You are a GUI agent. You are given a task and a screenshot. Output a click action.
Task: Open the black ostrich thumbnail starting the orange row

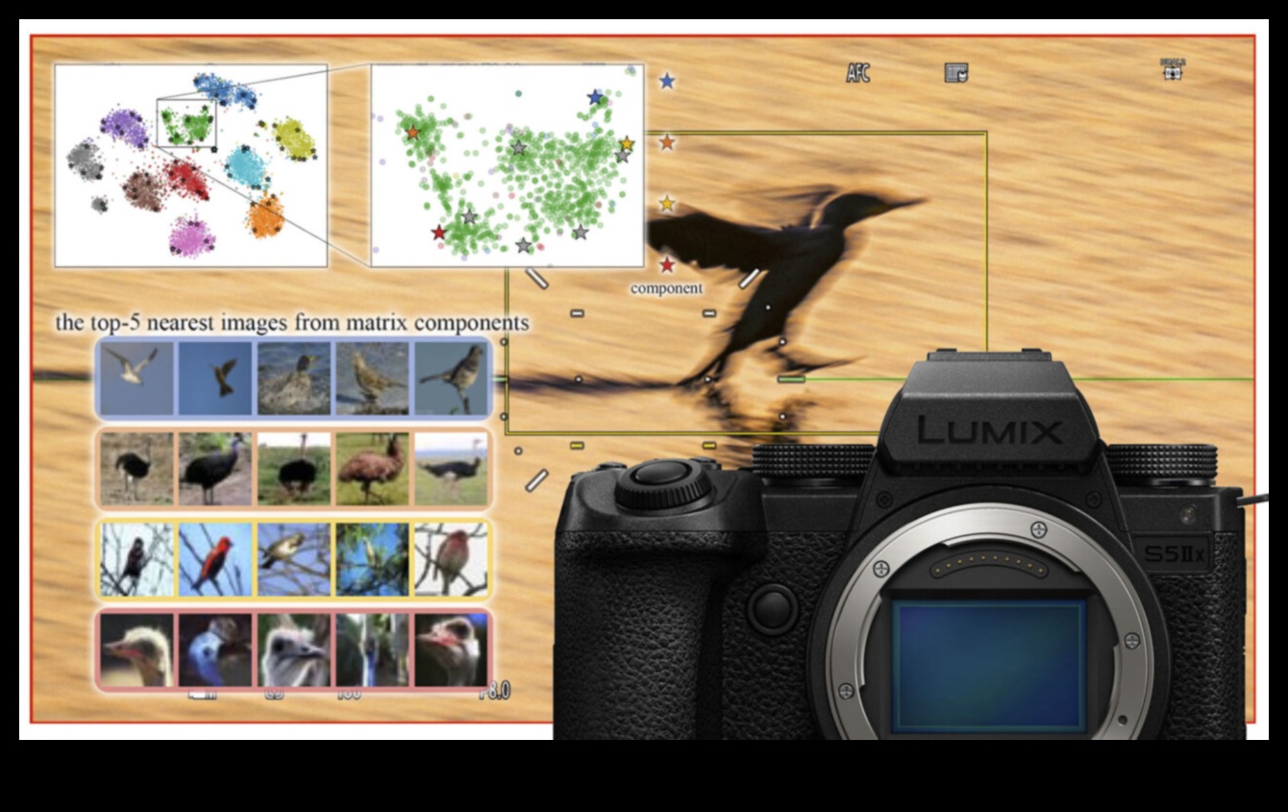point(136,469)
